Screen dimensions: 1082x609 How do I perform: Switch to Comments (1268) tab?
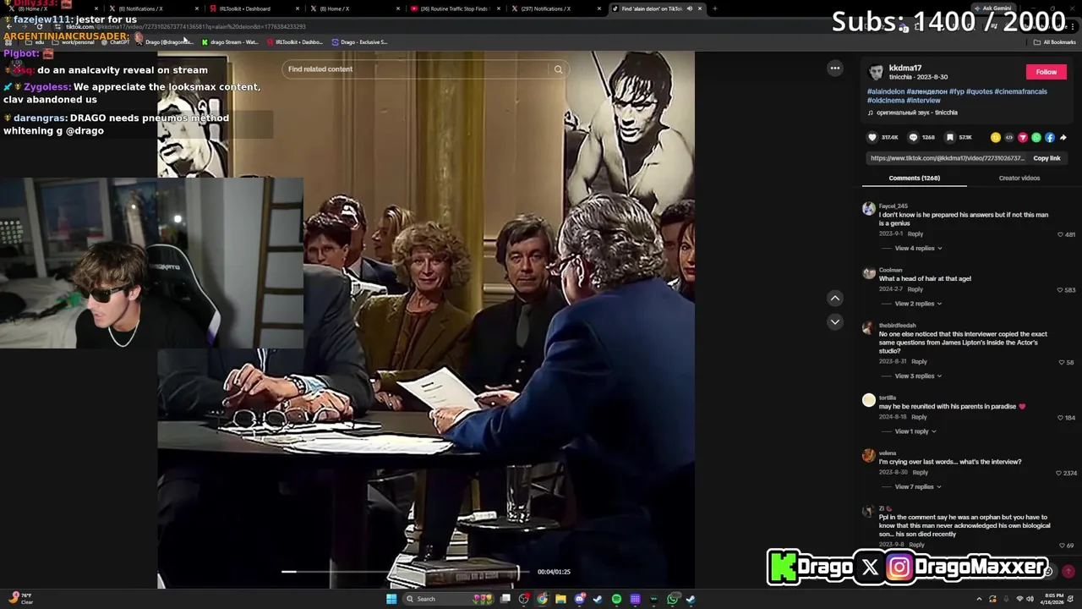click(x=914, y=178)
